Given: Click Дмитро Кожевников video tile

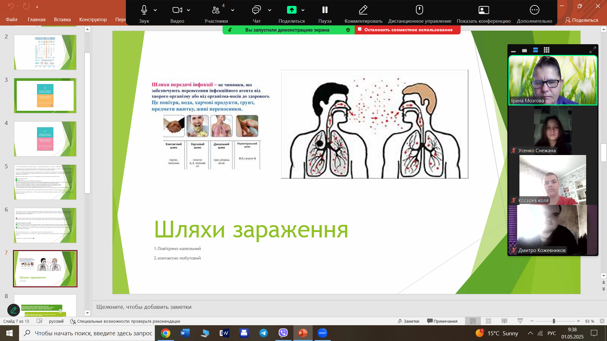Looking at the screenshot, I should click(x=553, y=230).
